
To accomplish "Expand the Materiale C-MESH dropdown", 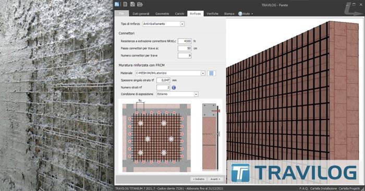I will 203,73.
